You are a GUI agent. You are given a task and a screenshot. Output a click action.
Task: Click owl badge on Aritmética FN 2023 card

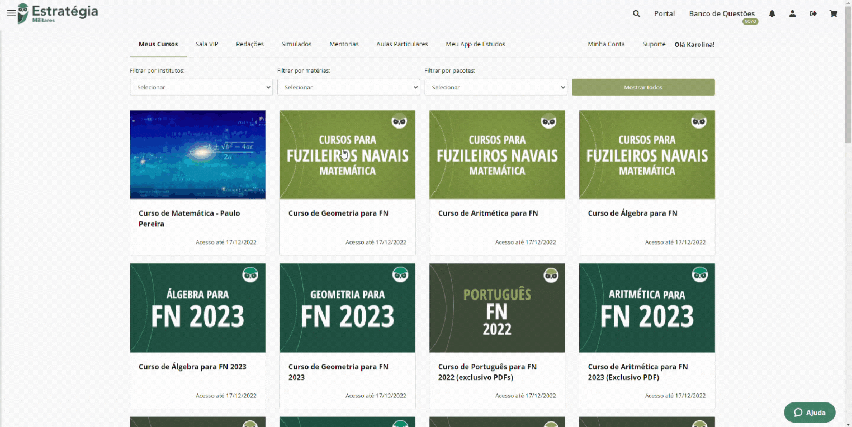pyautogui.click(x=700, y=274)
